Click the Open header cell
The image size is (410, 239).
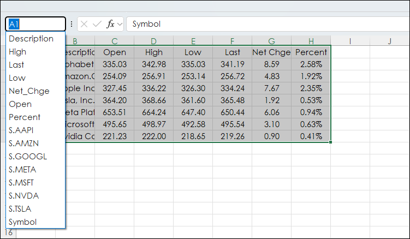tap(115, 52)
